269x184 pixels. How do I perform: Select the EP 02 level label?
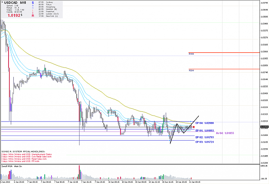tap(204, 137)
